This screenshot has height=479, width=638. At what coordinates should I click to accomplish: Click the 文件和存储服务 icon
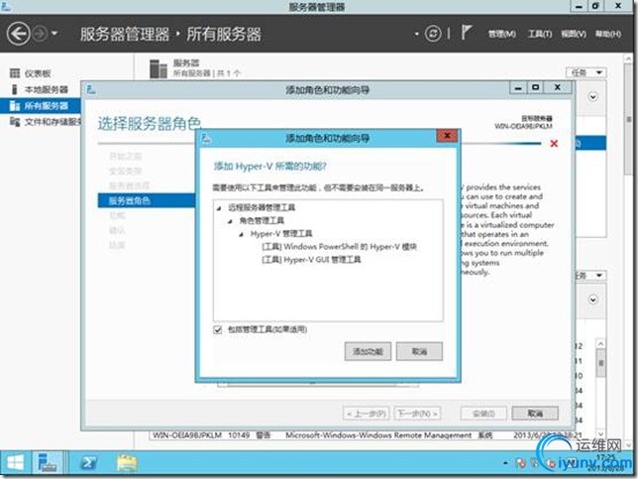tap(15, 122)
